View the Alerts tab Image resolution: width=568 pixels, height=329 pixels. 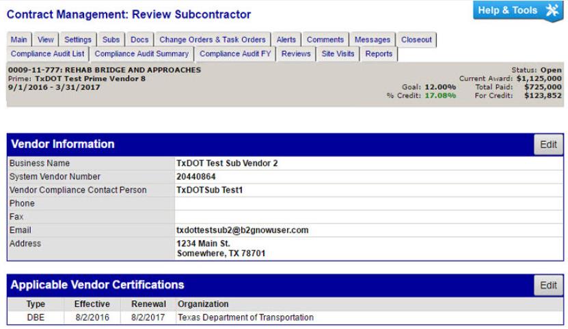pos(286,40)
